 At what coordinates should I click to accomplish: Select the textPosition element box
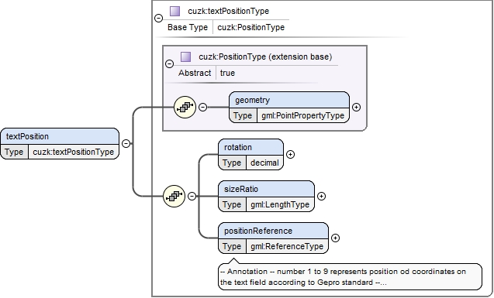[60, 144]
